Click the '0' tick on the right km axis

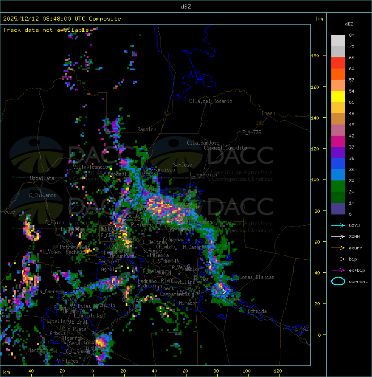(319, 335)
